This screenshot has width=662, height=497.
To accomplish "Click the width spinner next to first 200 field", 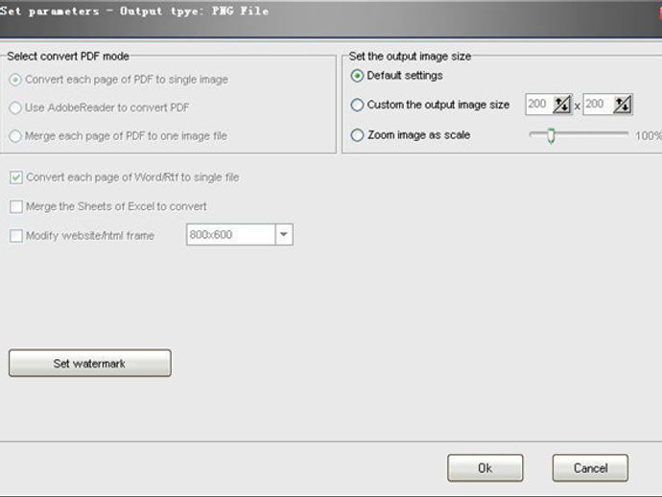I will [x=562, y=105].
